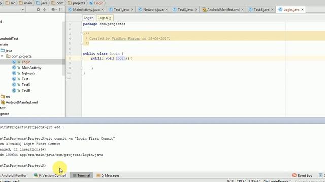Select Login class in project tree
This screenshot has width=325, height=182.
26,62
